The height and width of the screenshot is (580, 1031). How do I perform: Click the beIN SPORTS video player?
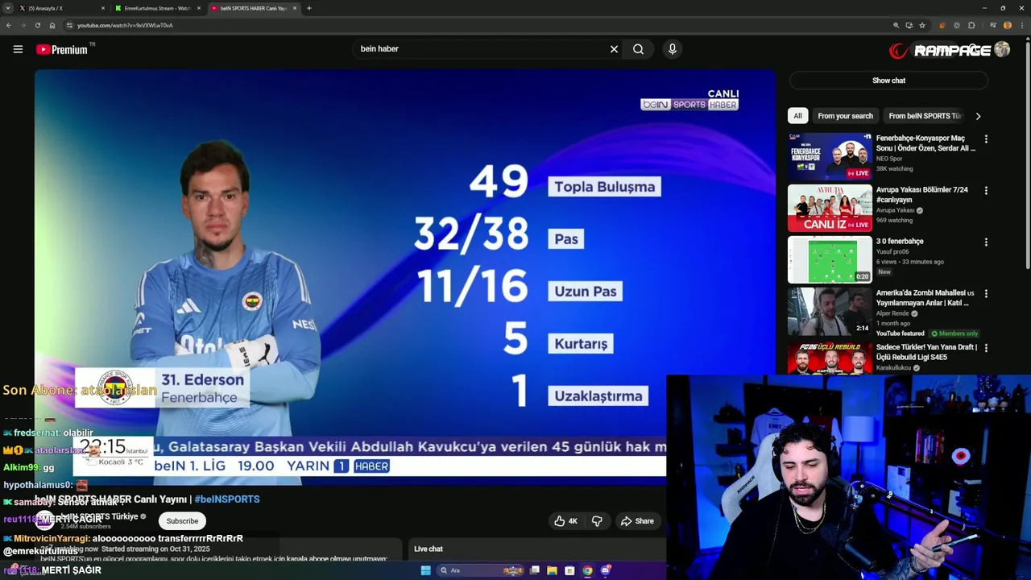[404, 277]
